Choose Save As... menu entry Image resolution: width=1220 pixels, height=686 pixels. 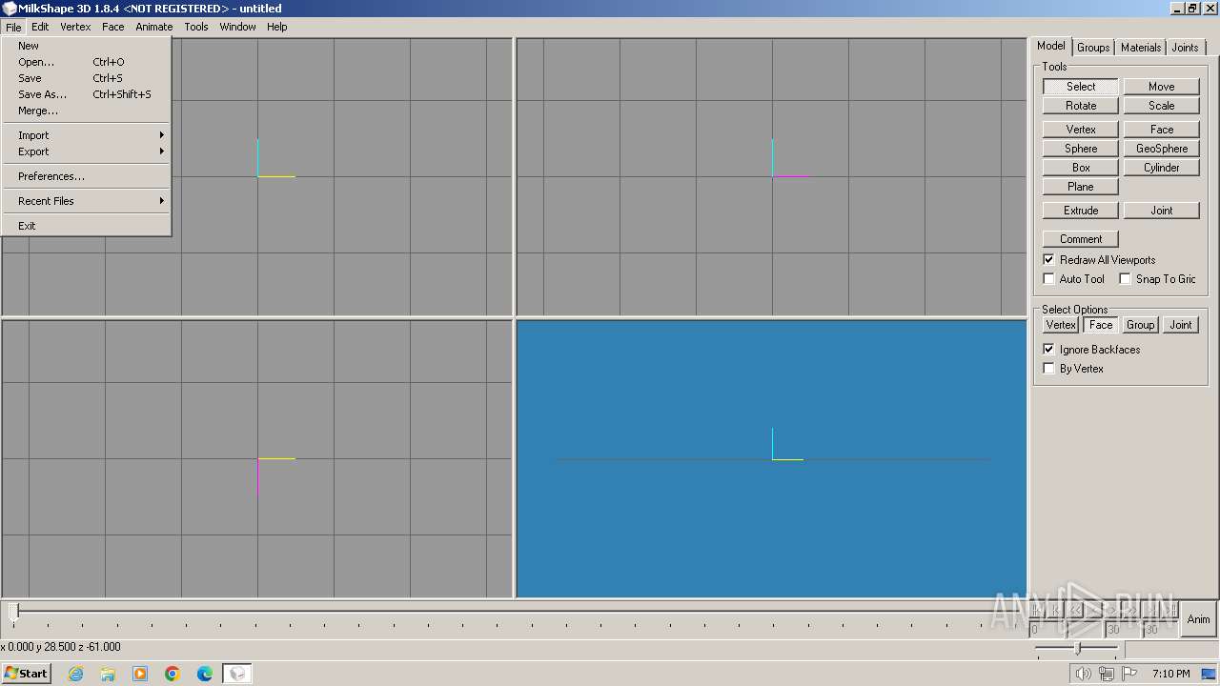(x=87, y=94)
